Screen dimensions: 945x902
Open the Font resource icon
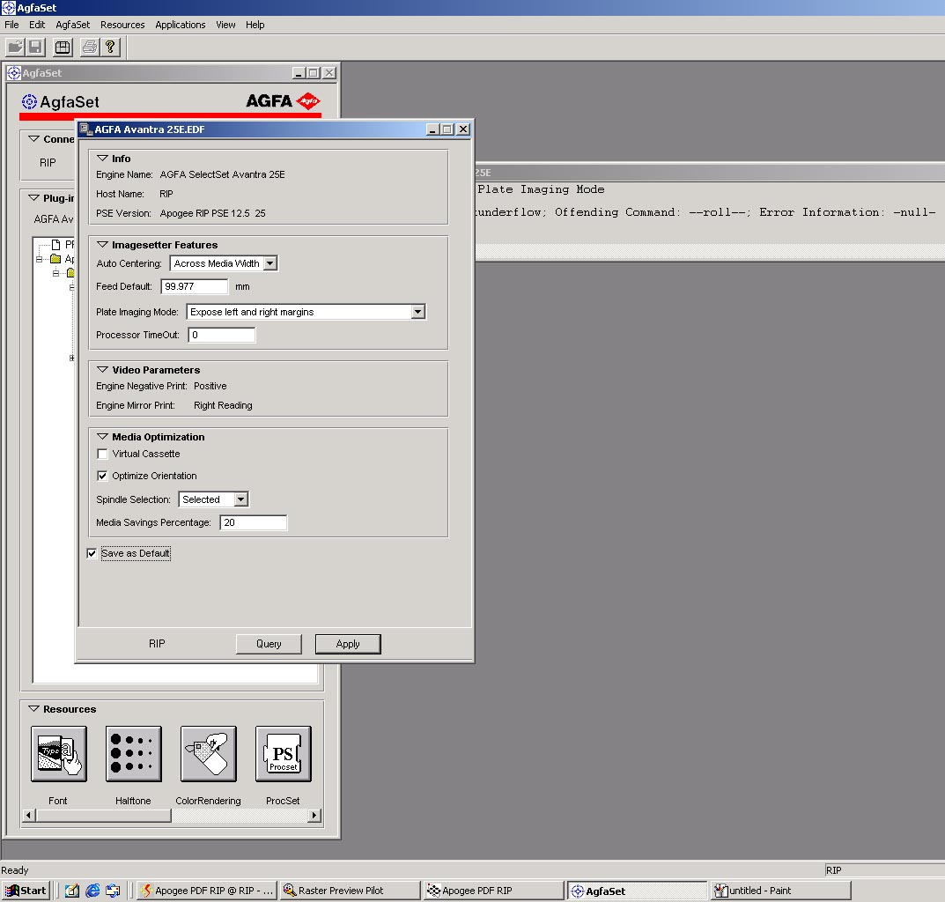[58, 754]
